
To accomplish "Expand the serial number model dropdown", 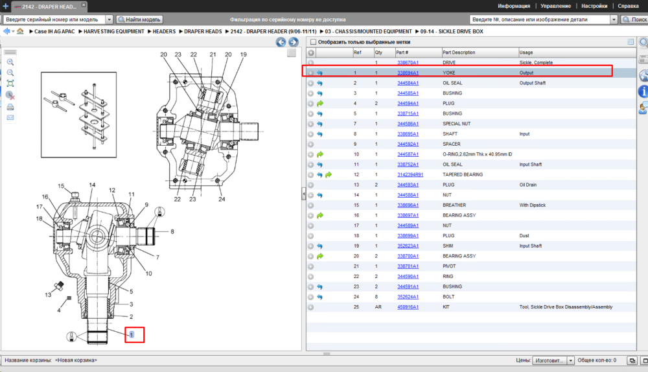I will click(109, 19).
